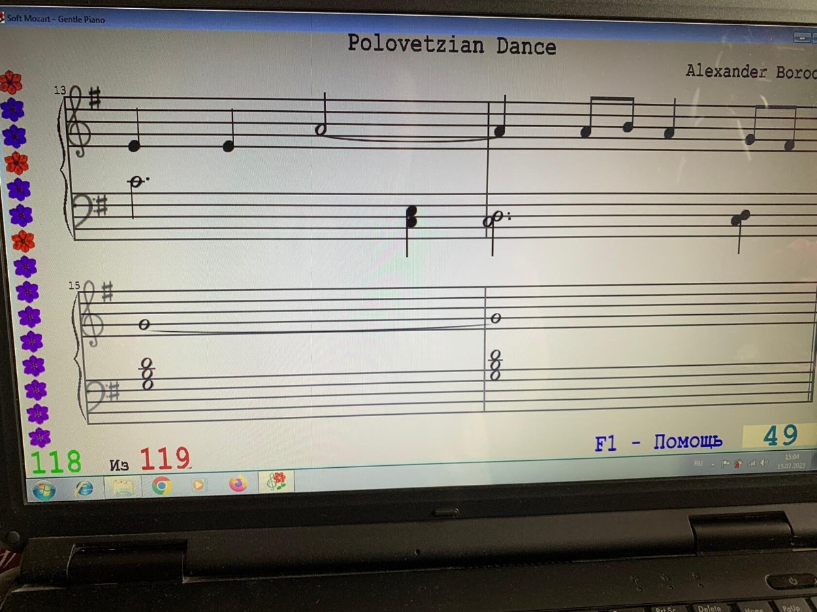
Task: Click the green correct-notes count 118
Action: tap(56, 462)
